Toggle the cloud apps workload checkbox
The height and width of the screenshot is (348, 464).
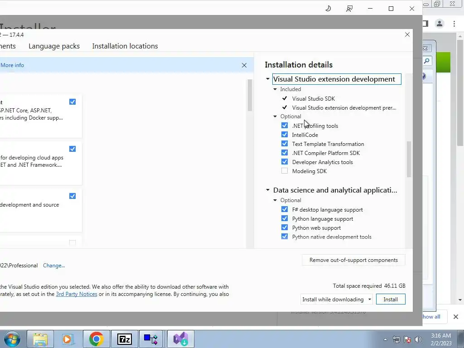tap(72, 149)
